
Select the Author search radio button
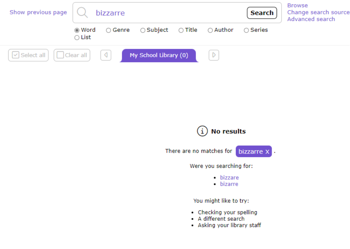coord(210,30)
